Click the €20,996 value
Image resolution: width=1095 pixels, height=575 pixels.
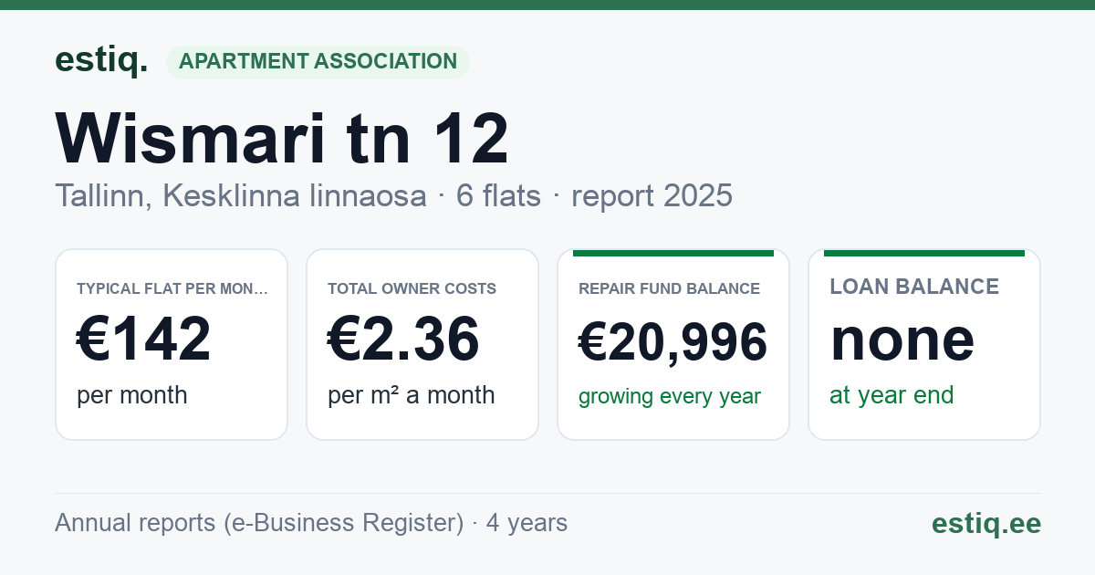pyautogui.click(x=673, y=342)
